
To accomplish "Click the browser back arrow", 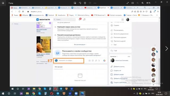I will [x=12, y=11].
